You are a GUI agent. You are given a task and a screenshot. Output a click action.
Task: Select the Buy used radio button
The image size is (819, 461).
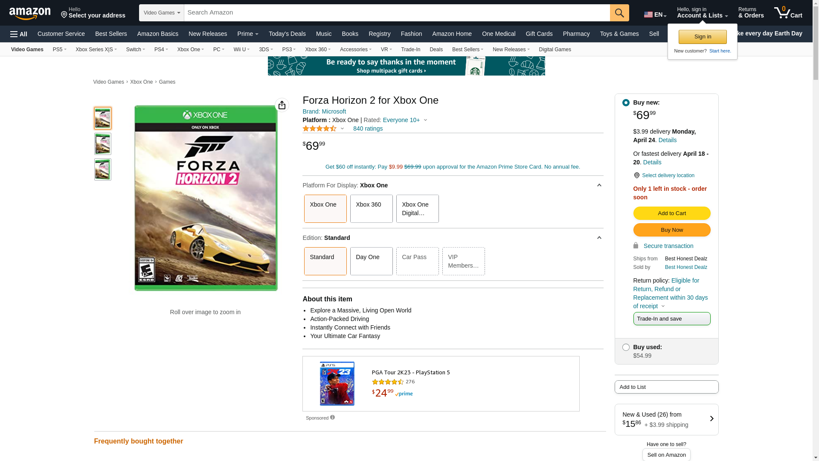pyautogui.click(x=626, y=347)
